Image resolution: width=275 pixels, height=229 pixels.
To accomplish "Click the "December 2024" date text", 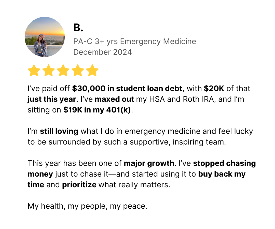I will 102,52.
